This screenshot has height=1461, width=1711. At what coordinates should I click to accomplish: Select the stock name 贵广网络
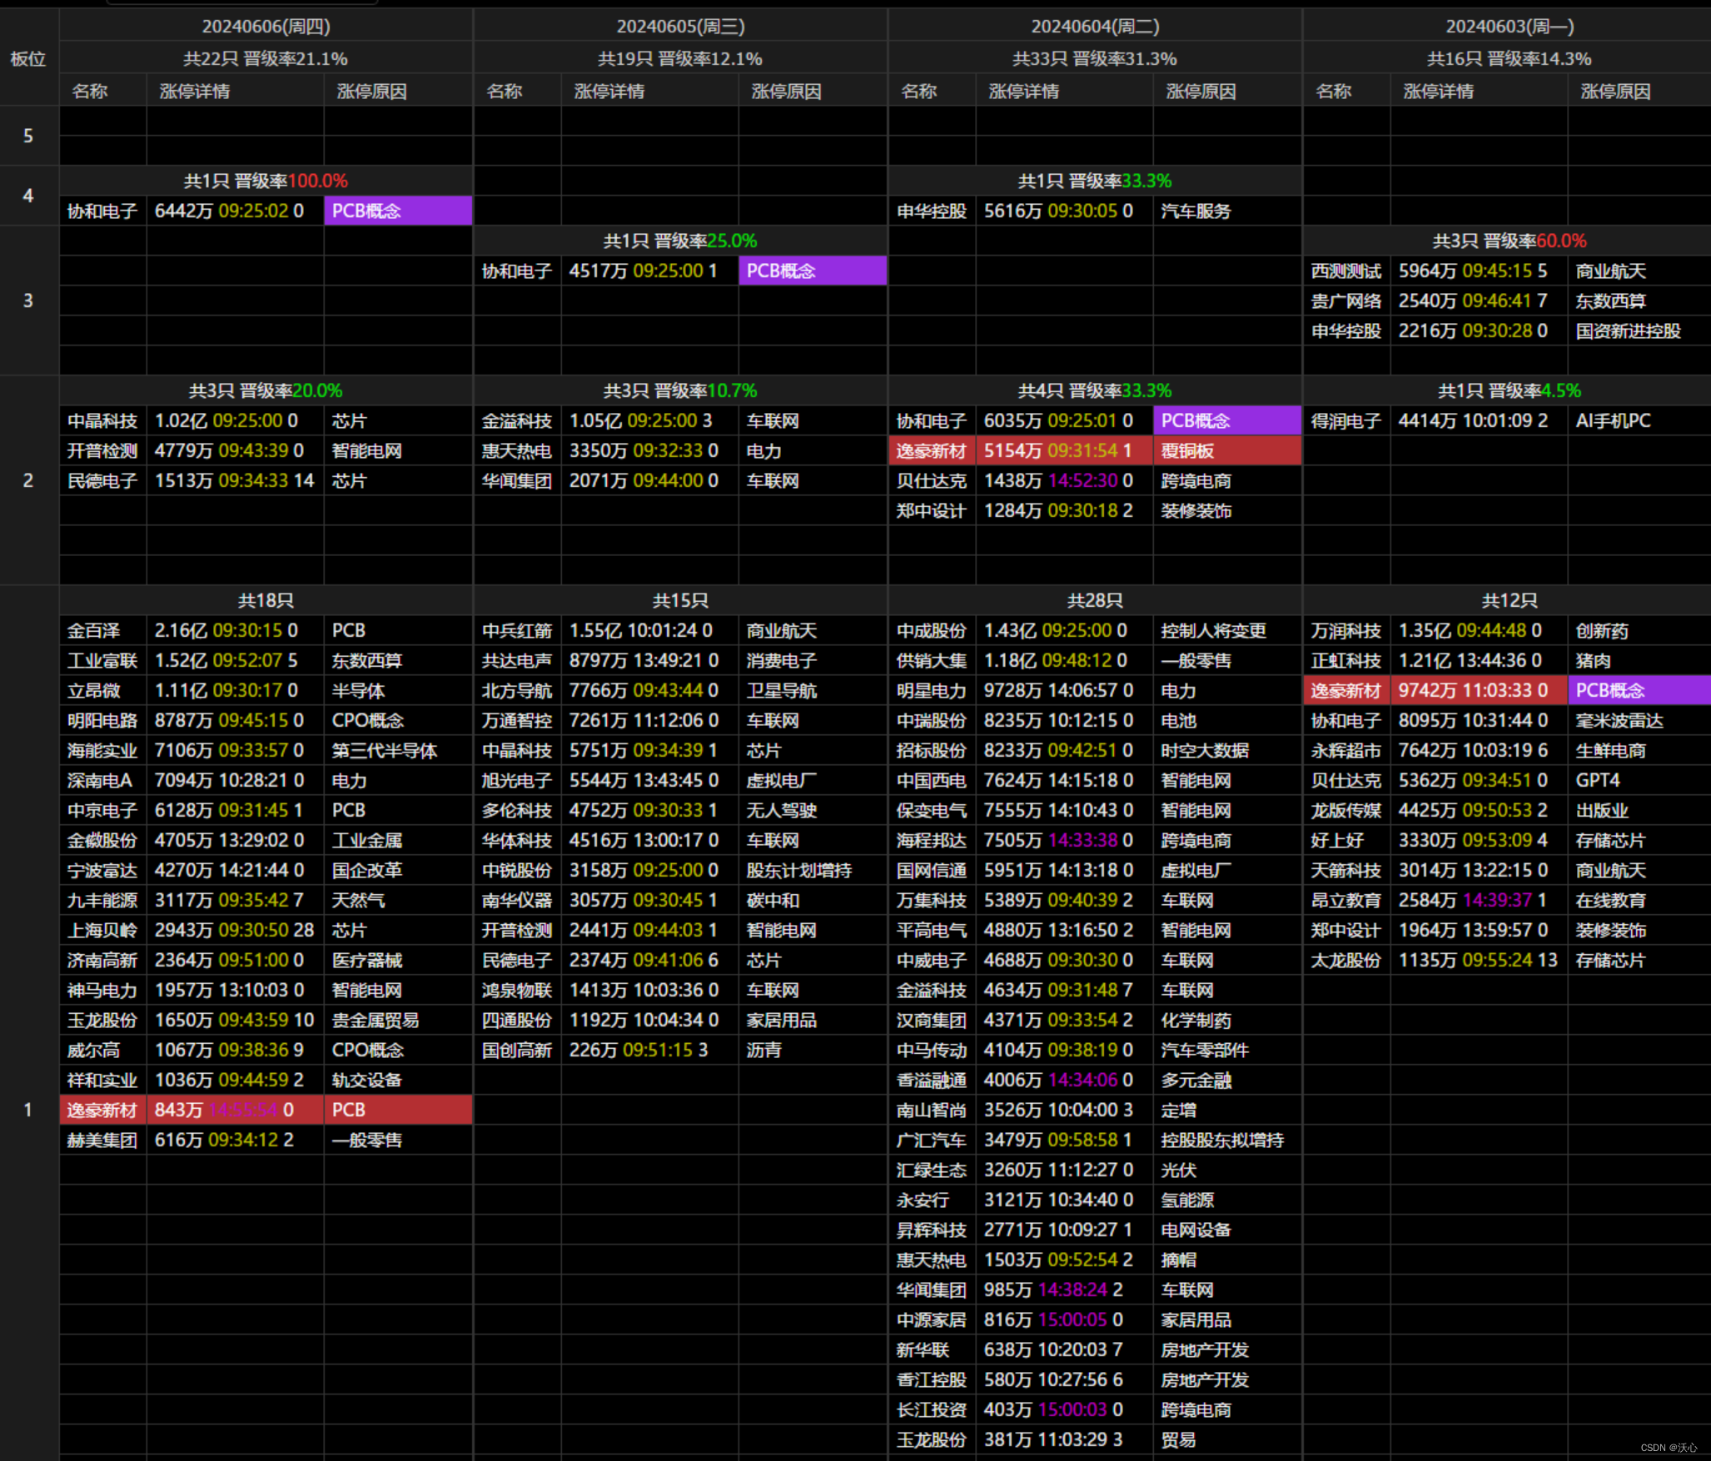(1345, 301)
